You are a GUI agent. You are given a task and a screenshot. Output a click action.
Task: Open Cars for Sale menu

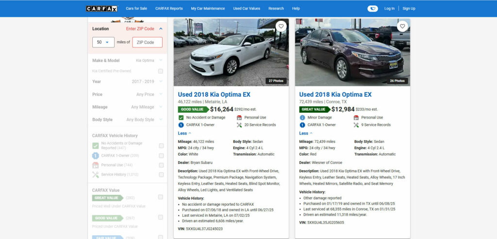(136, 9)
